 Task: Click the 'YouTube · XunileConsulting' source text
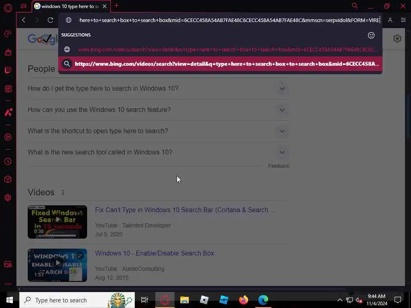(130, 269)
